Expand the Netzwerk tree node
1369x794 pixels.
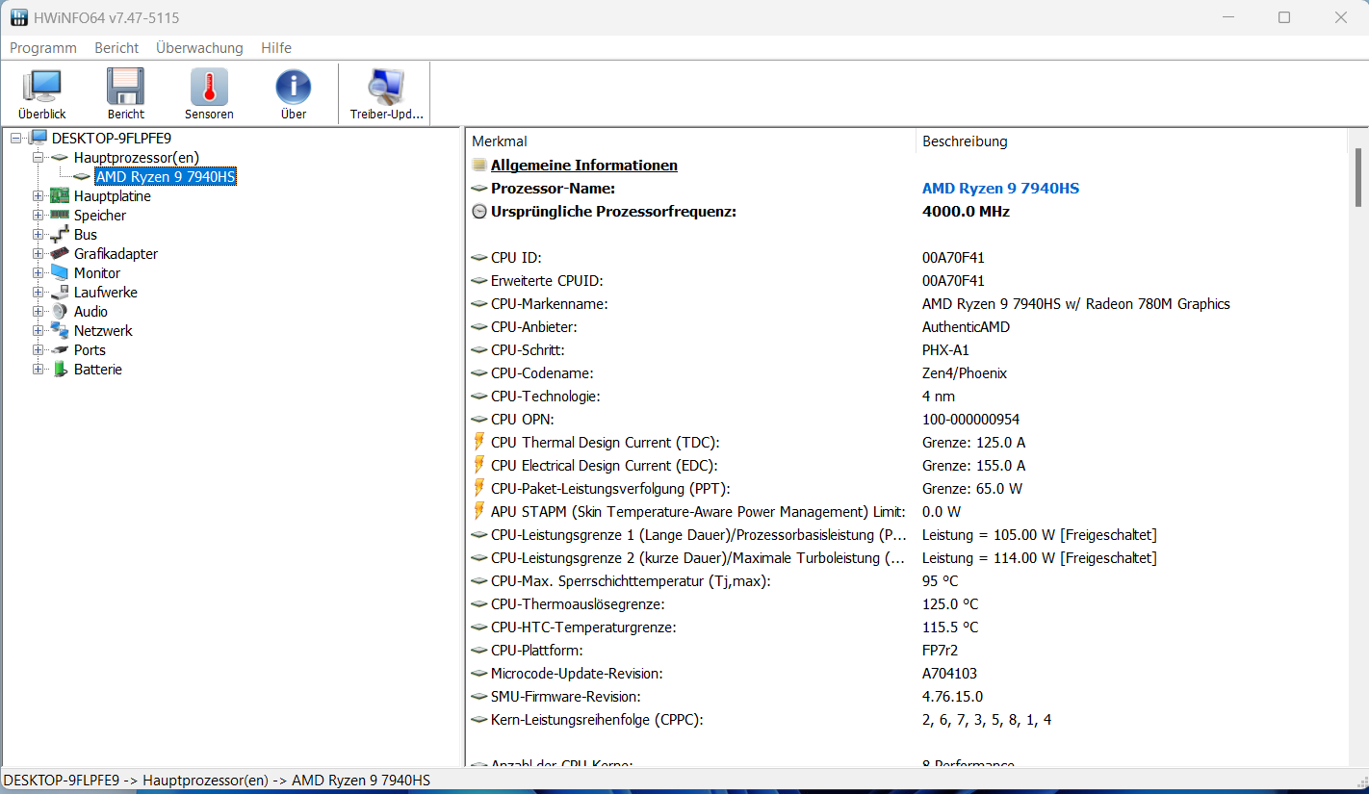[x=39, y=330]
